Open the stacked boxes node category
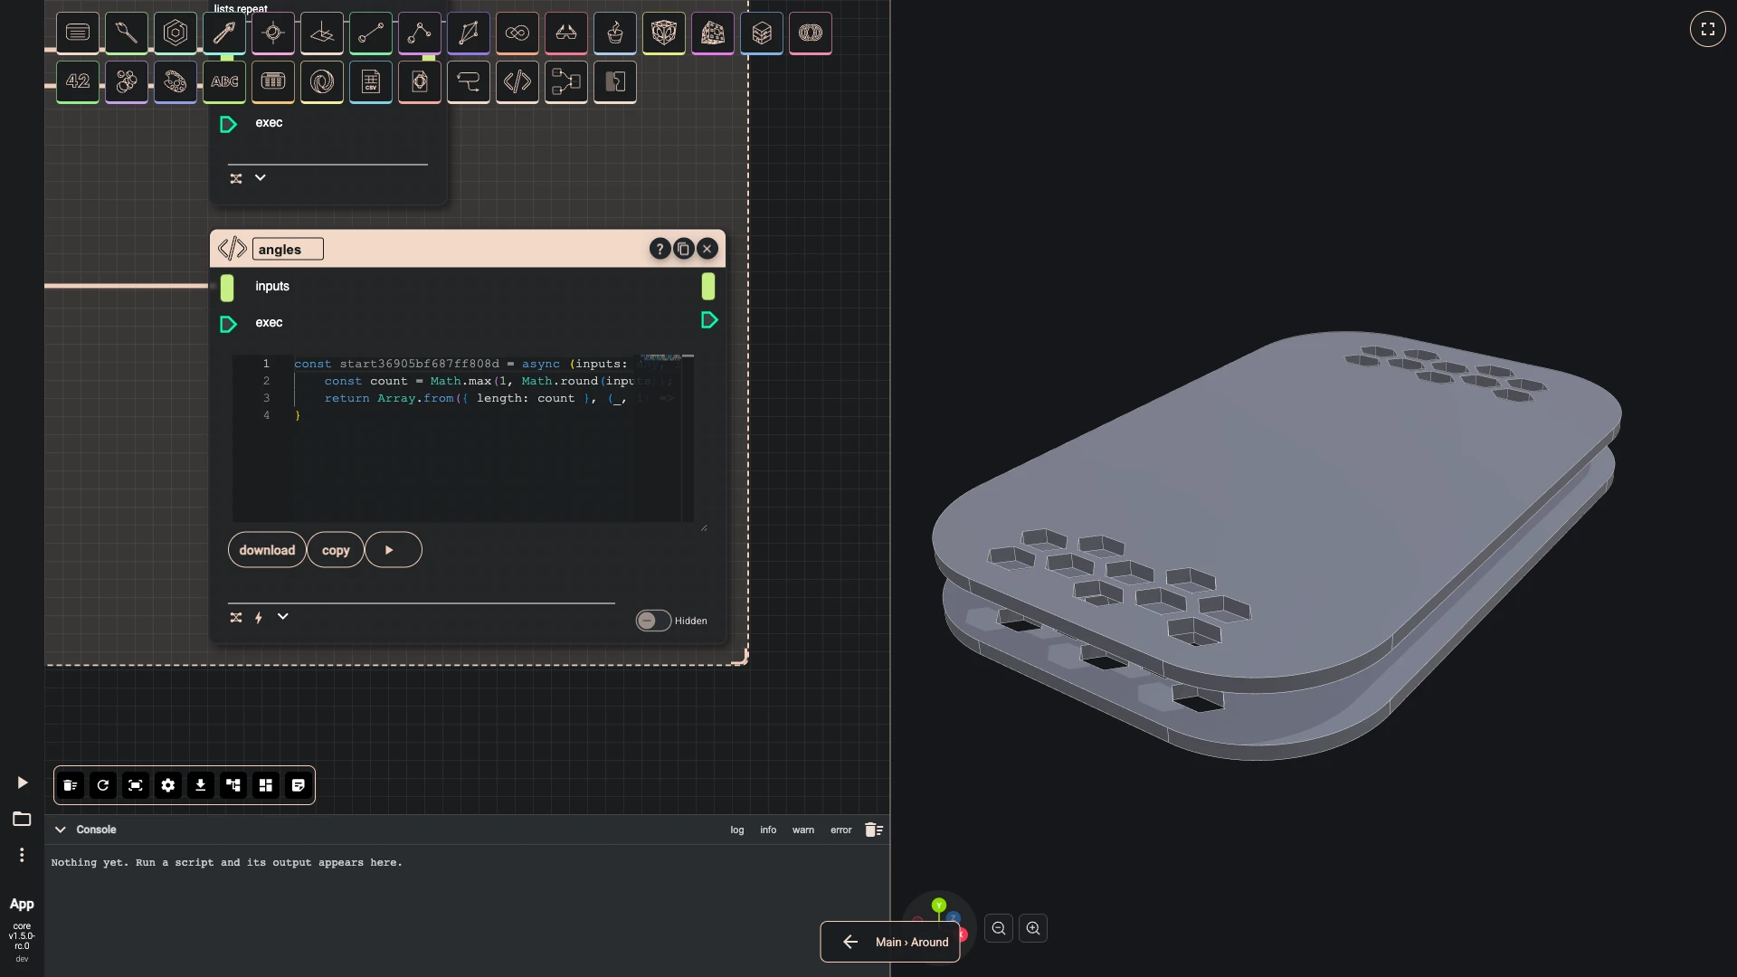The height and width of the screenshot is (977, 1737). click(x=762, y=33)
